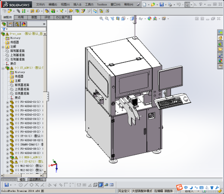Viewport: 224px width, 194px height.
Task: Open the ConfigurationManager tab icon
Action: (17, 24)
